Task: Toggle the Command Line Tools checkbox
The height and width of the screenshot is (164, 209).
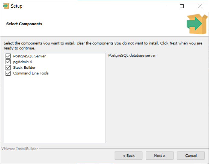Action: pos(8,73)
